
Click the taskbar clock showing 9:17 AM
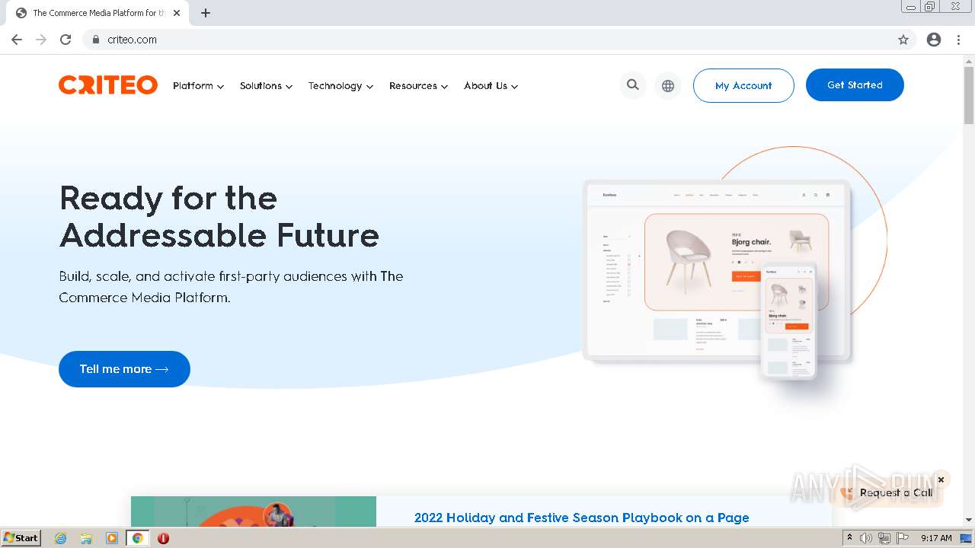(x=936, y=538)
